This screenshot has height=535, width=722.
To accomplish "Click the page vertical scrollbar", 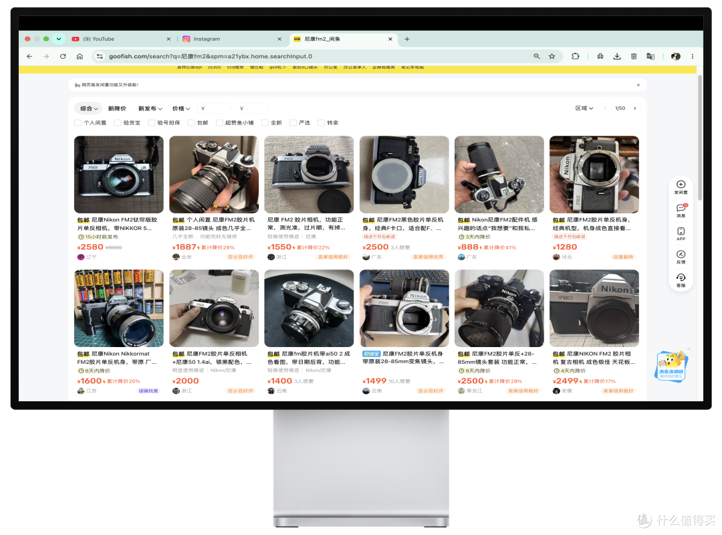I will click(700, 138).
